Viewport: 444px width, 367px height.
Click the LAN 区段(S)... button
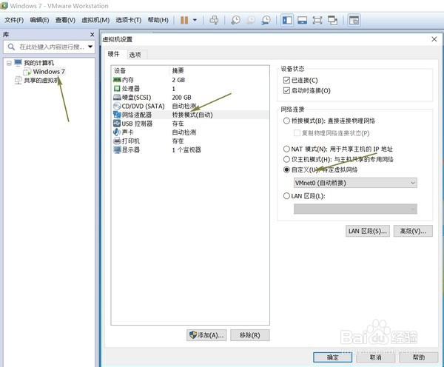click(368, 231)
